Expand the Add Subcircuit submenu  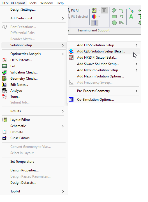tap(34, 18)
